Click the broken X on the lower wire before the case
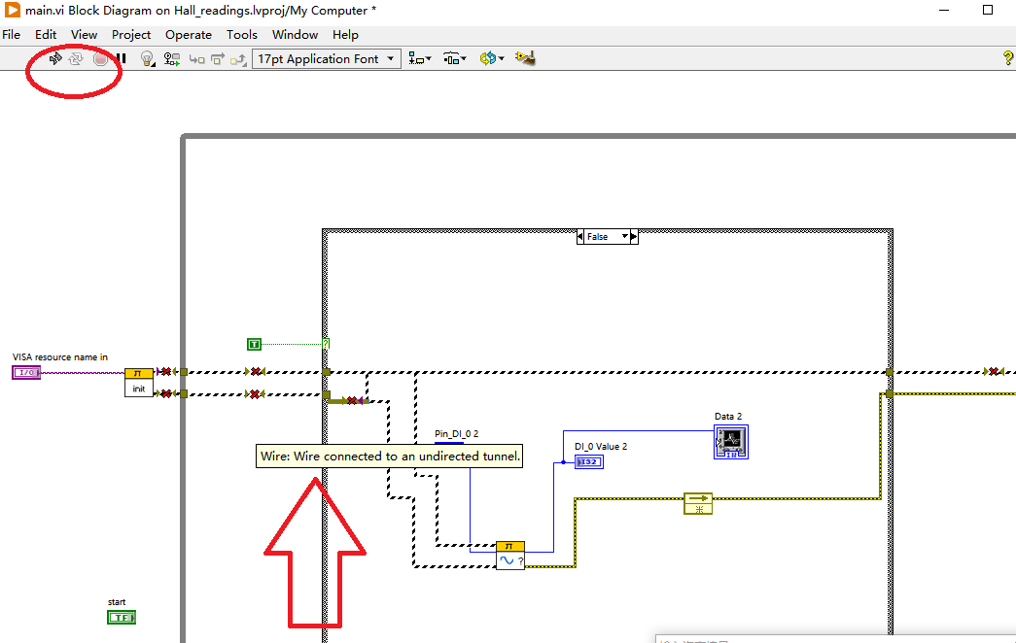Viewport: 1016px width, 643px height. pyautogui.click(x=256, y=394)
